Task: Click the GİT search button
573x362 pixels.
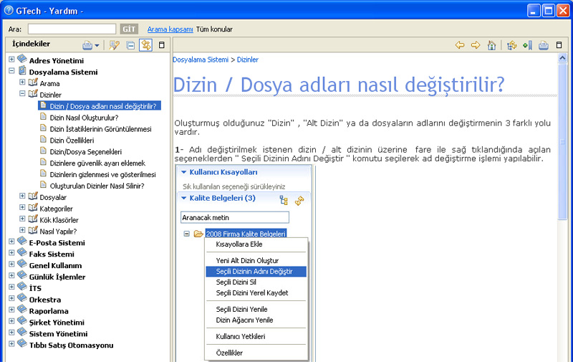Action: tap(129, 29)
